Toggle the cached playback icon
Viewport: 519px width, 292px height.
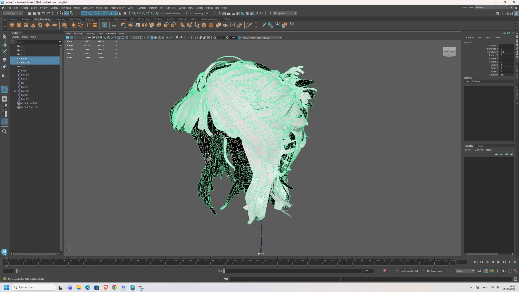click(485, 271)
